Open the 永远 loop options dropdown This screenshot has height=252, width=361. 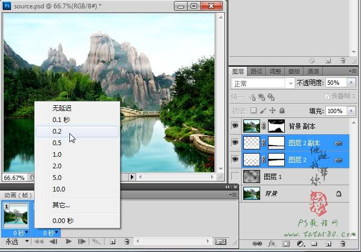click(16, 241)
